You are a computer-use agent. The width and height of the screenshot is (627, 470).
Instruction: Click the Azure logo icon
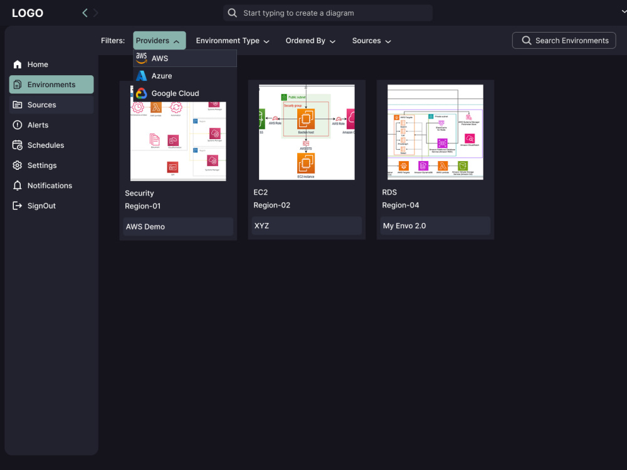coord(142,76)
